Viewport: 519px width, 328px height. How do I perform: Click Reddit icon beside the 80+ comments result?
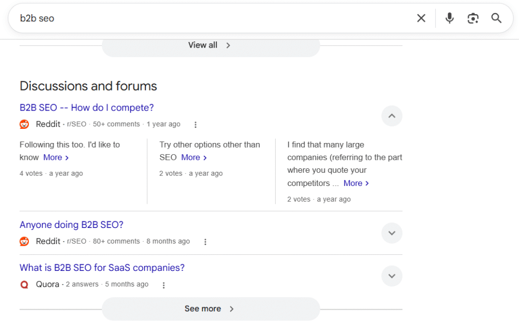(x=24, y=241)
